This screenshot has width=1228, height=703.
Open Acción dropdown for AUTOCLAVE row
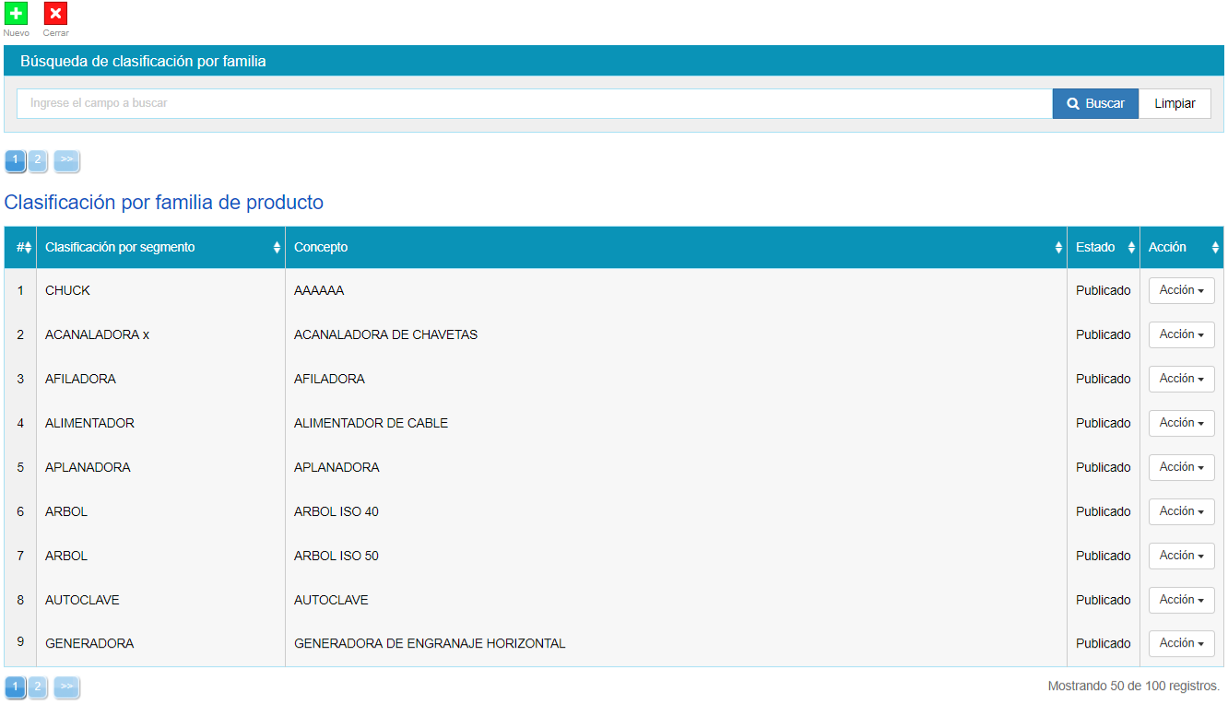(1181, 600)
